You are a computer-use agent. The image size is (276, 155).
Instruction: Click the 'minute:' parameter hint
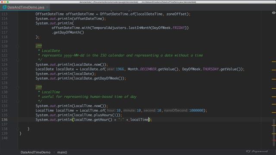tap(129, 110)
